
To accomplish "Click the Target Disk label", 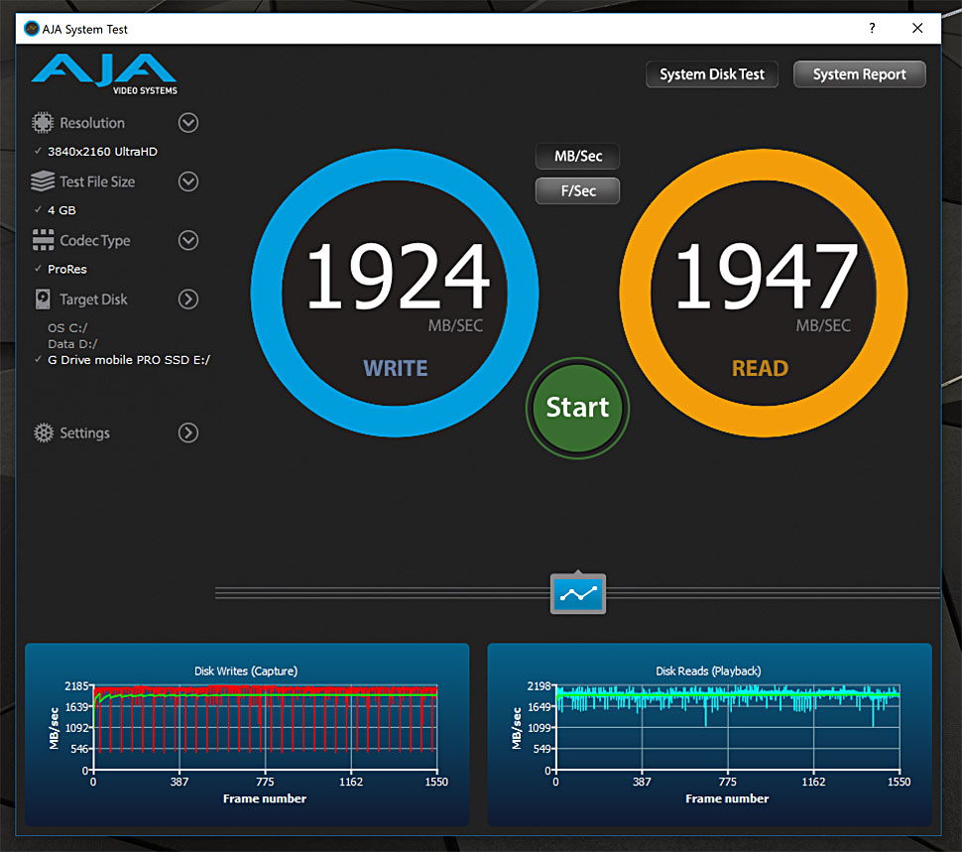I will tap(93, 300).
